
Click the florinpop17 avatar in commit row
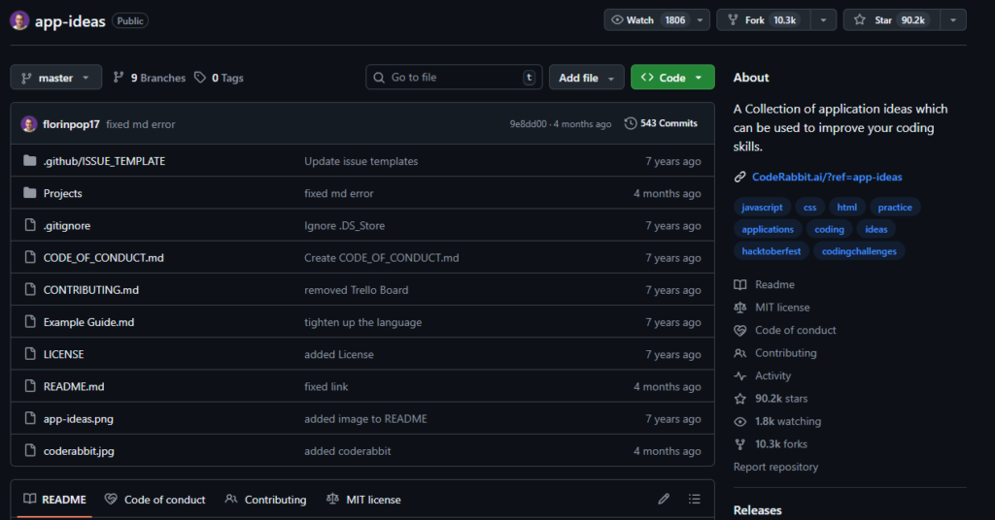(29, 124)
